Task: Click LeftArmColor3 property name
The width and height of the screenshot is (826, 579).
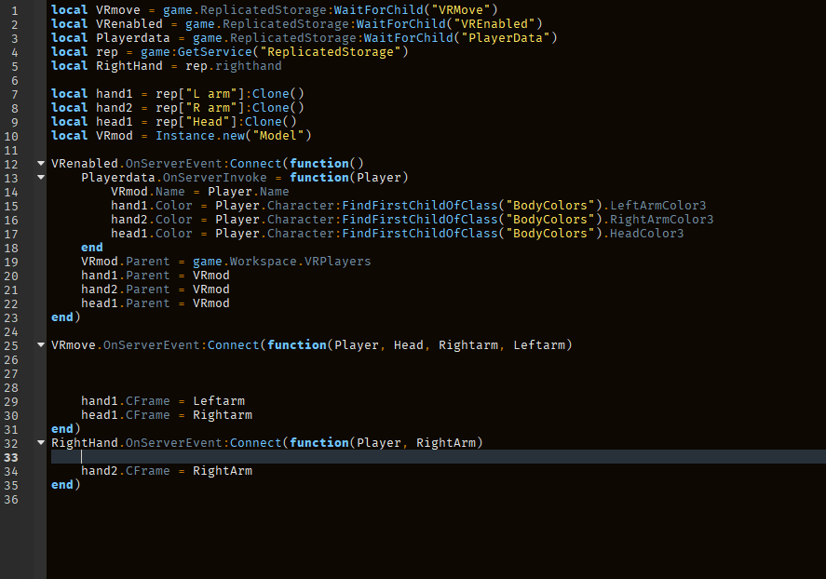Action: pos(657,206)
